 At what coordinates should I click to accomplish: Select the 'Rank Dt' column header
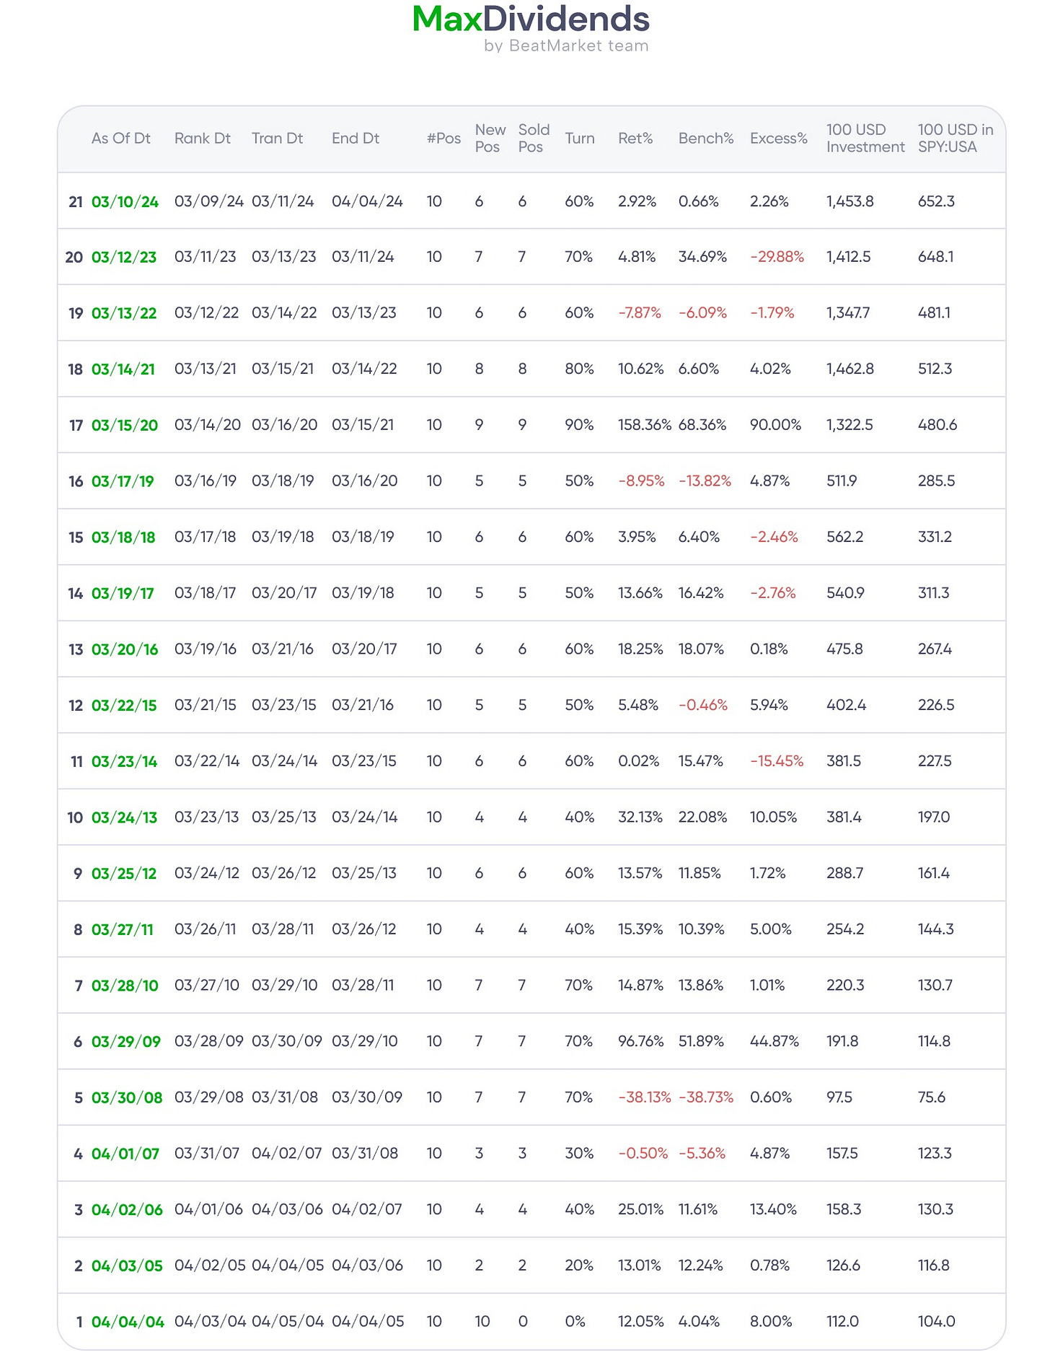coord(203,139)
